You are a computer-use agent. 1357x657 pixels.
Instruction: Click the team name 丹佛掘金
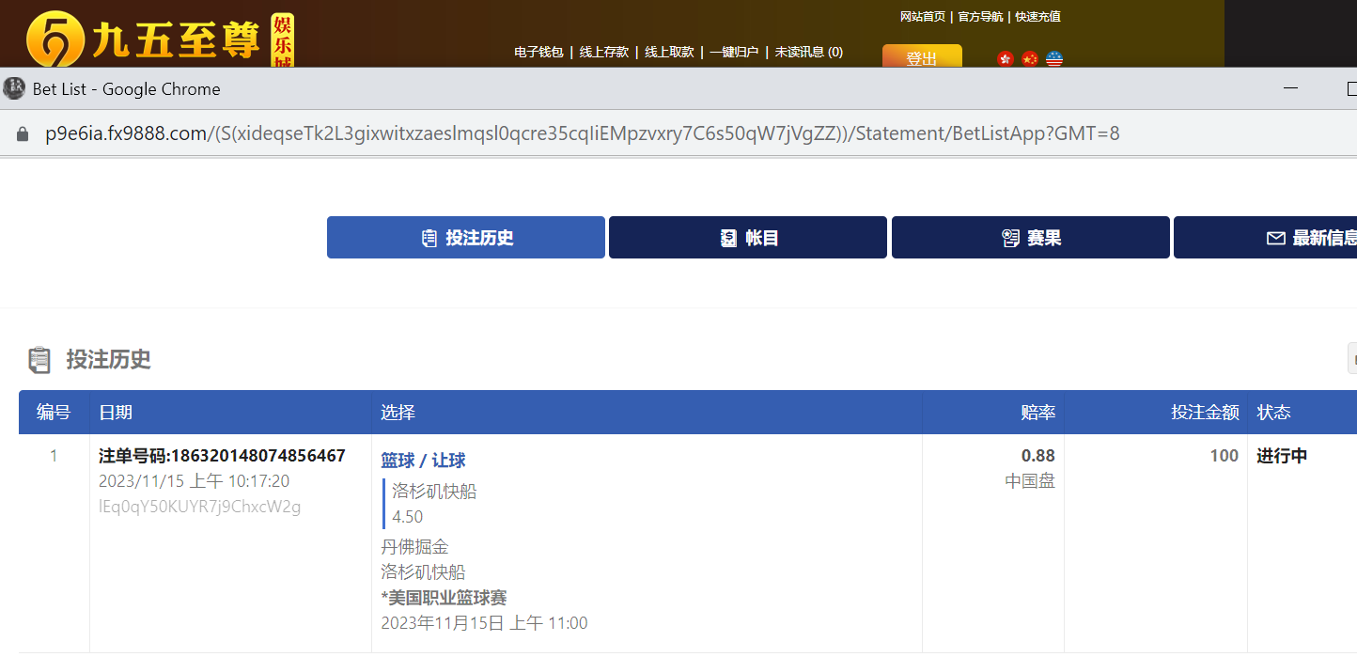click(414, 547)
